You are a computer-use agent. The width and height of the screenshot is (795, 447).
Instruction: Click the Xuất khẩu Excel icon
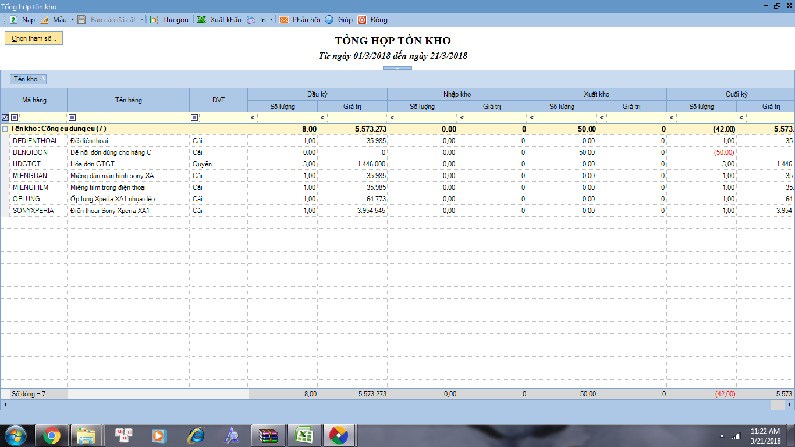(x=201, y=20)
